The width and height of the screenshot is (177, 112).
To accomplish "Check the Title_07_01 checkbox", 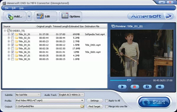I will (x=12, y=55).
